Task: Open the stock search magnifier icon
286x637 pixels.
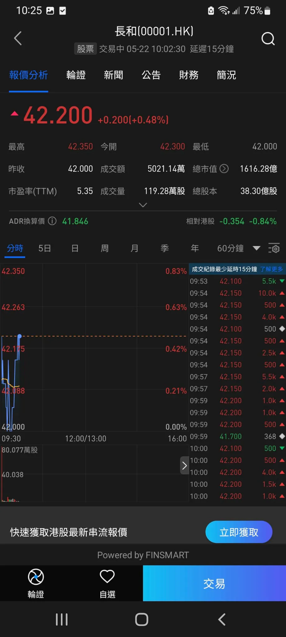Action: [268, 39]
